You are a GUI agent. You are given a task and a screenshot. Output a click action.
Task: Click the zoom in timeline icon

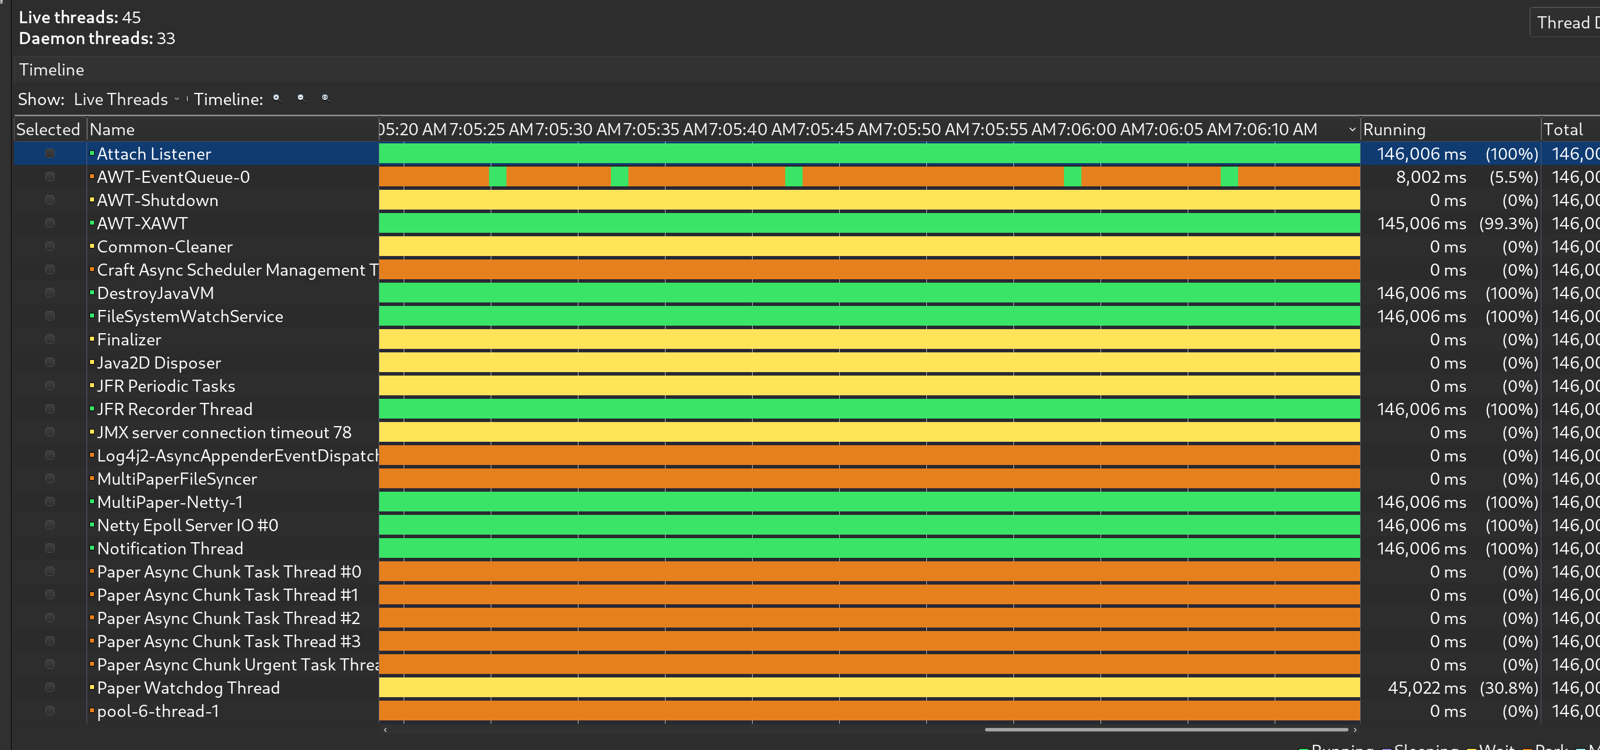tap(276, 98)
